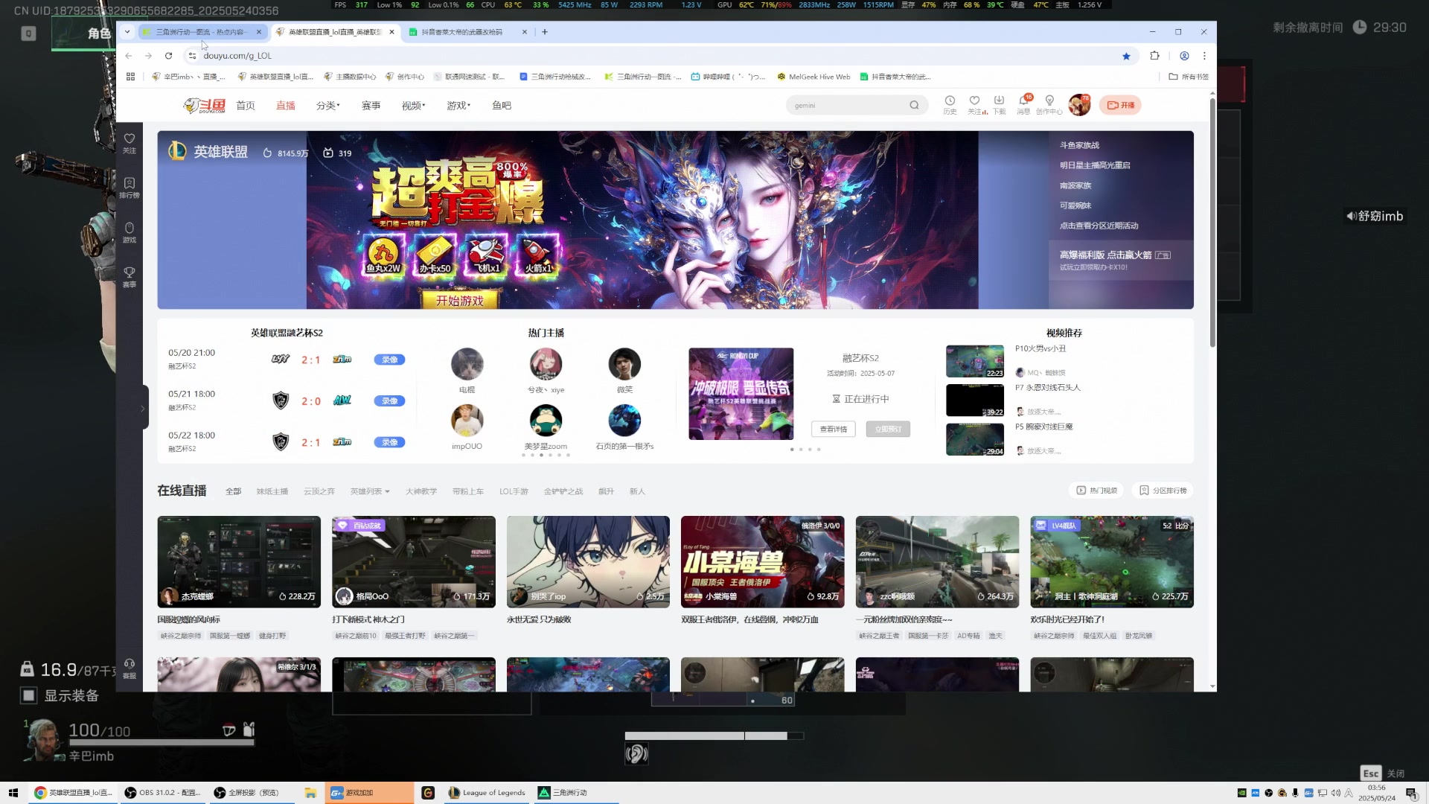Expand 分类 dropdown in Douyu nav
The width and height of the screenshot is (1429, 804).
point(327,106)
